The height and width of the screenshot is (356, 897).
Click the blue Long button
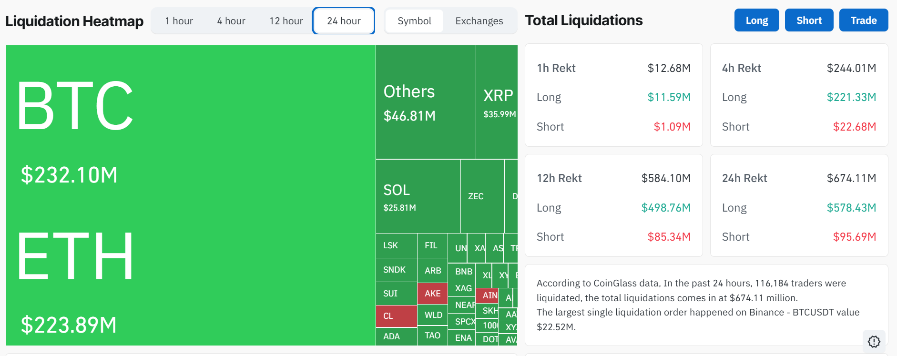756,20
